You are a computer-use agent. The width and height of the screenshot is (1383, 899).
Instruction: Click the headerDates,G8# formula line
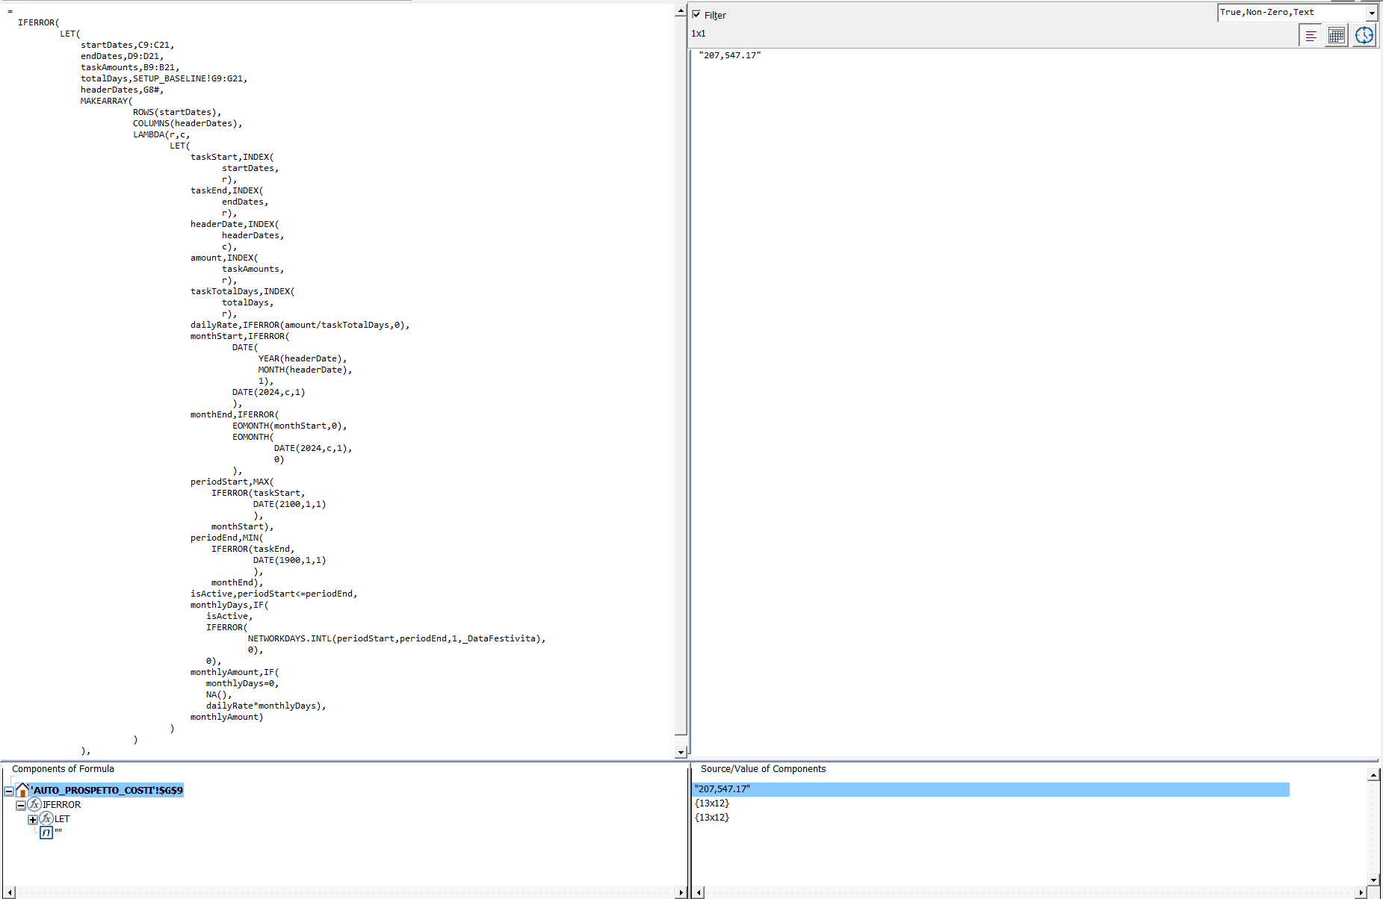point(122,90)
